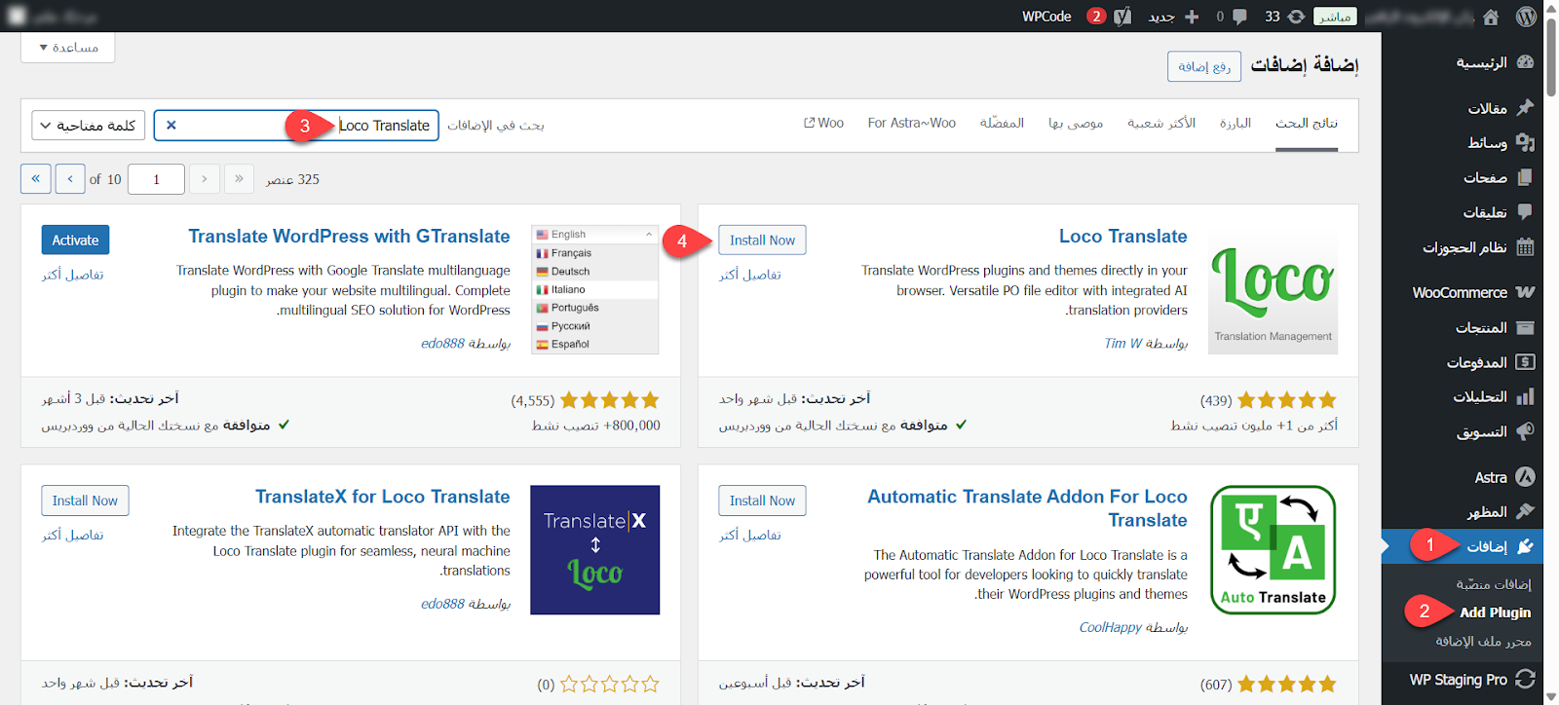This screenshot has height=705, width=1559.
Task: Open the site home icon in admin bar
Action: click(1491, 17)
